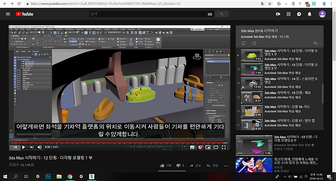The width and height of the screenshot is (336, 181).
Task: Open the player settings gear
Action: (200, 147)
